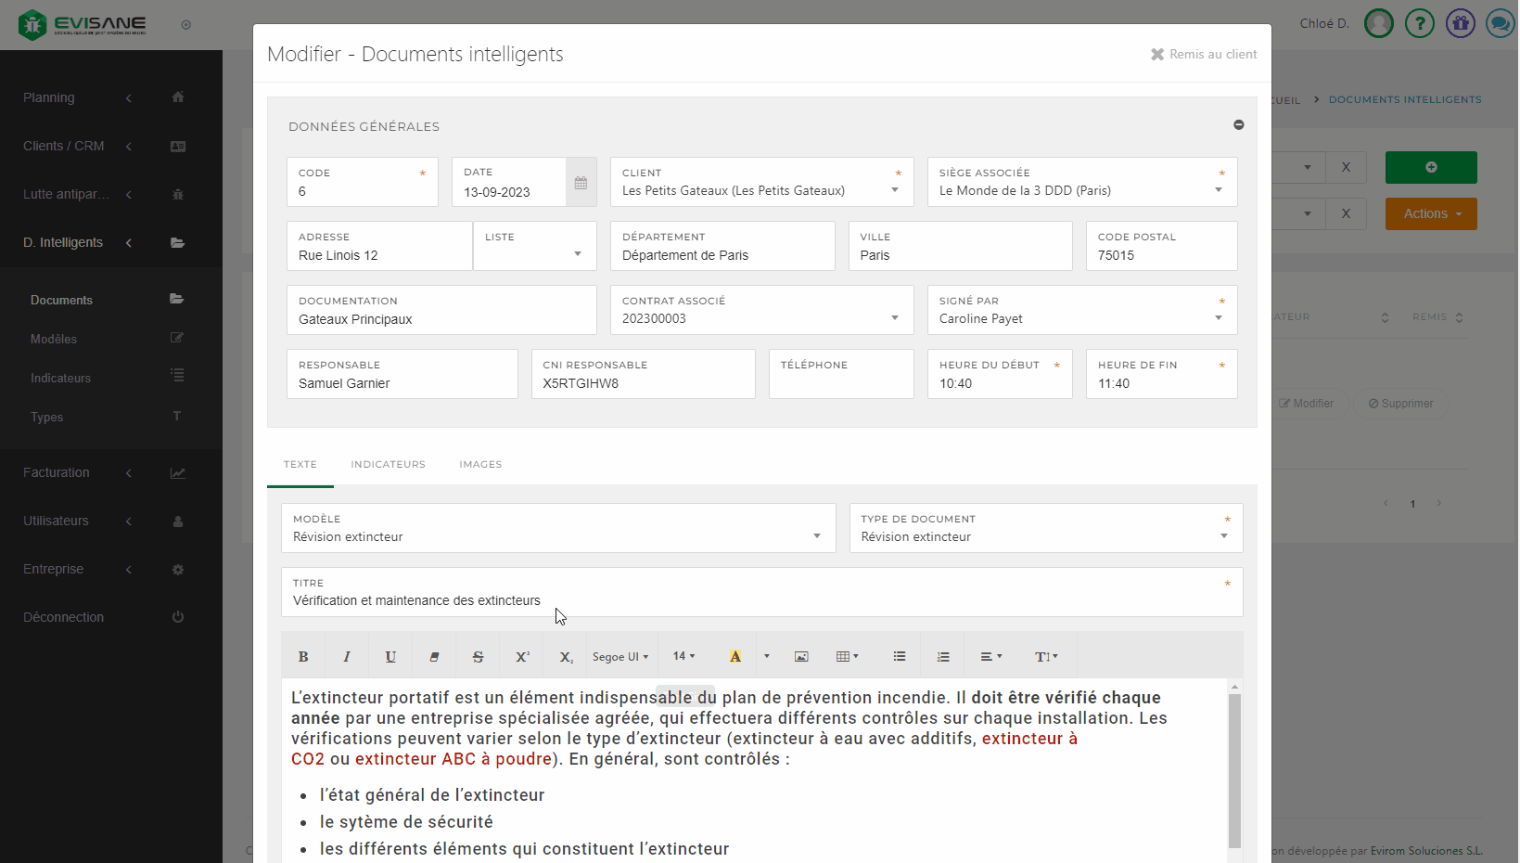Viewport: 1520px width, 863px height.
Task: Toggle bold formatting in the editor
Action: point(303,657)
